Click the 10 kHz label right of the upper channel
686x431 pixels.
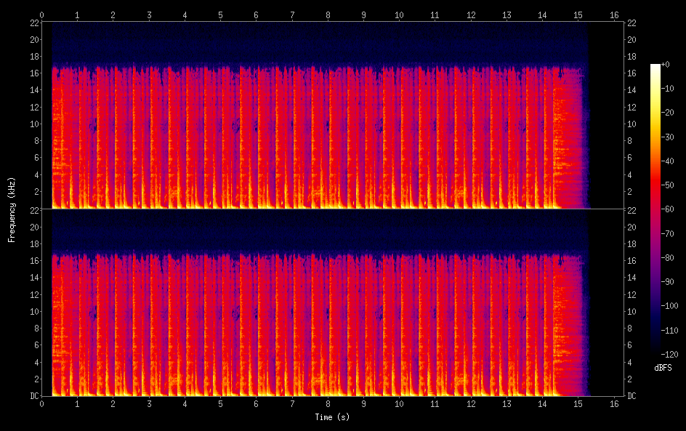click(x=632, y=124)
